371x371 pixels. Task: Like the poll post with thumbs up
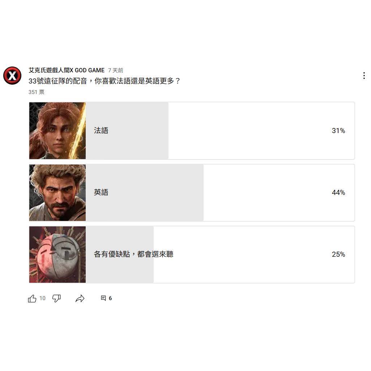pyautogui.click(x=32, y=298)
